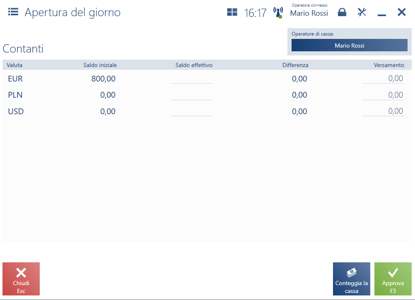This screenshot has width=415, height=300.
Task: Open the hamburger list menu icon
Action: click(13, 12)
